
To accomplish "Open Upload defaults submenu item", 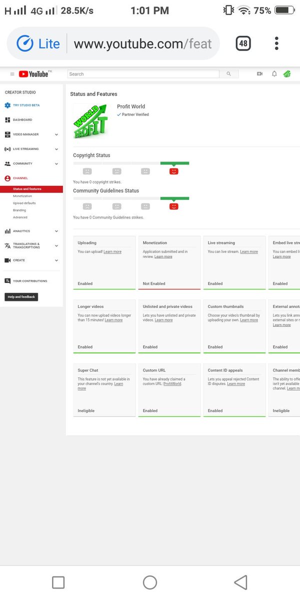I will pyautogui.click(x=24, y=203).
